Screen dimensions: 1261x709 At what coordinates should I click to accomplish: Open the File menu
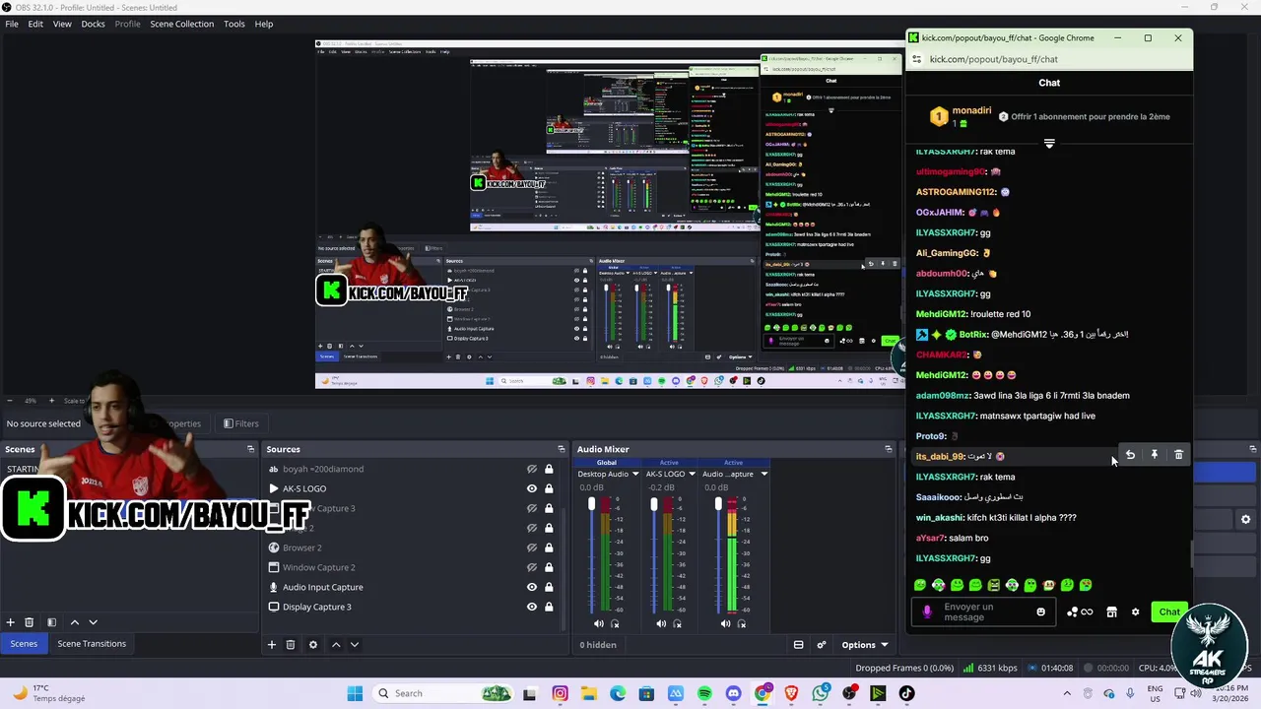12,24
